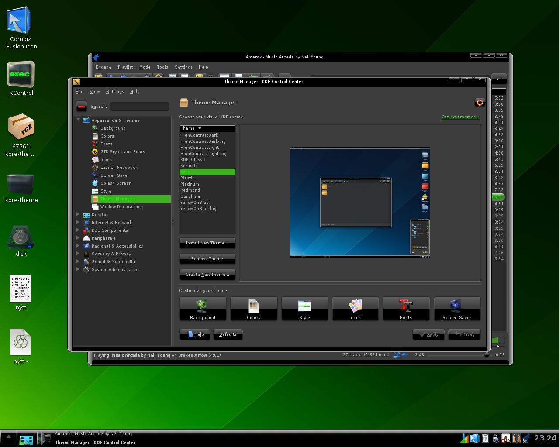Click the padlocks tray icon

[516, 438]
